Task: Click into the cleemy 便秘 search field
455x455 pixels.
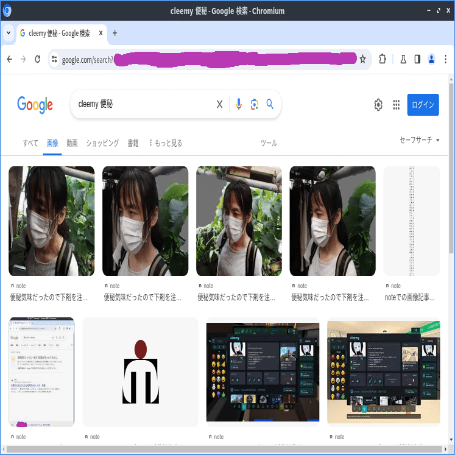Action: [145, 104]
